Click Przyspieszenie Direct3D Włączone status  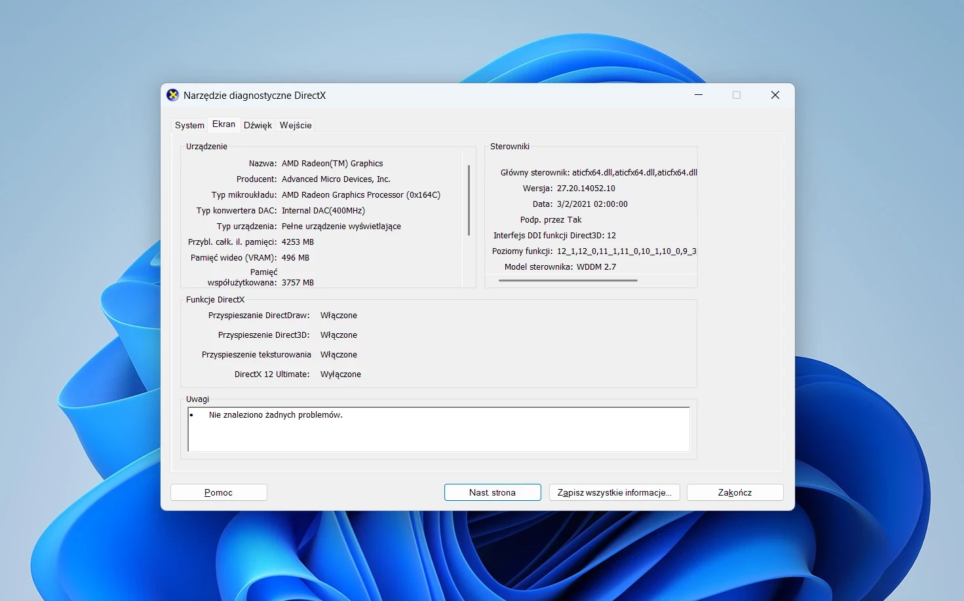pos(339,335)
